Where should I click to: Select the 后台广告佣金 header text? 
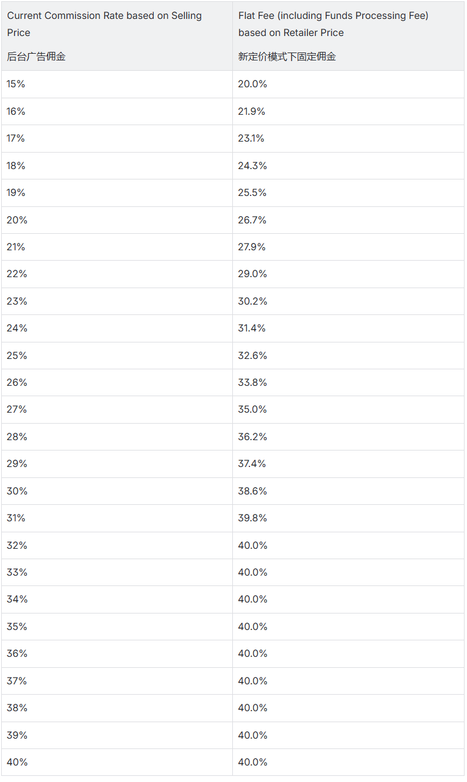[x=36, y=57]
